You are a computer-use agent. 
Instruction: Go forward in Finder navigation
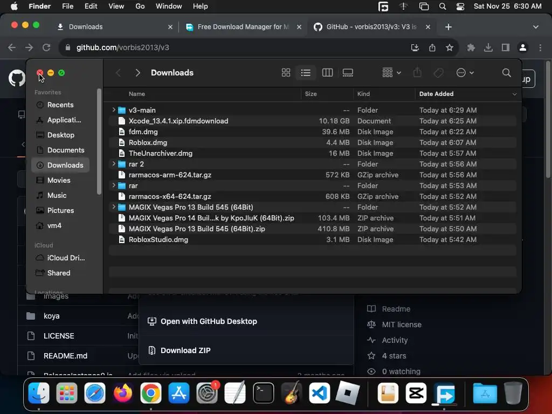137,73
